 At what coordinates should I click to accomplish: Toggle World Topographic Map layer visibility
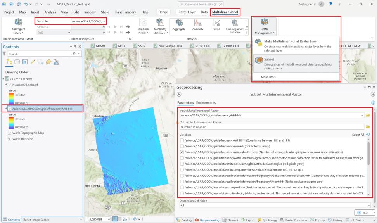click(10, 133)
